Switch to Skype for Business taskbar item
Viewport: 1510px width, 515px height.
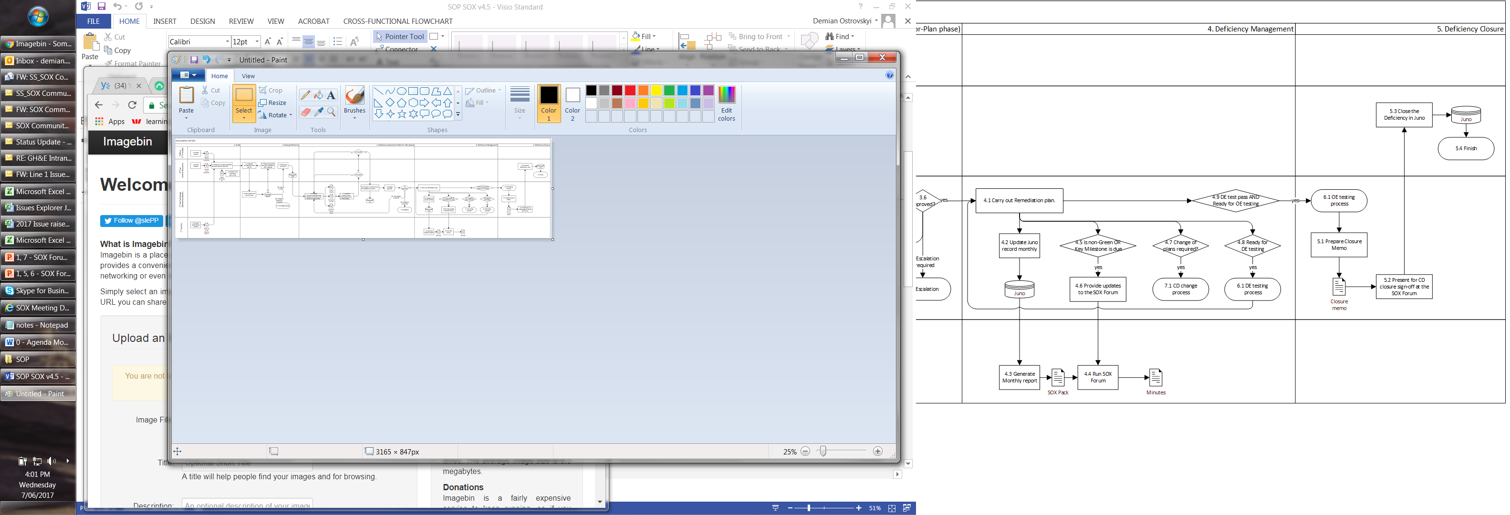(38, 290)
